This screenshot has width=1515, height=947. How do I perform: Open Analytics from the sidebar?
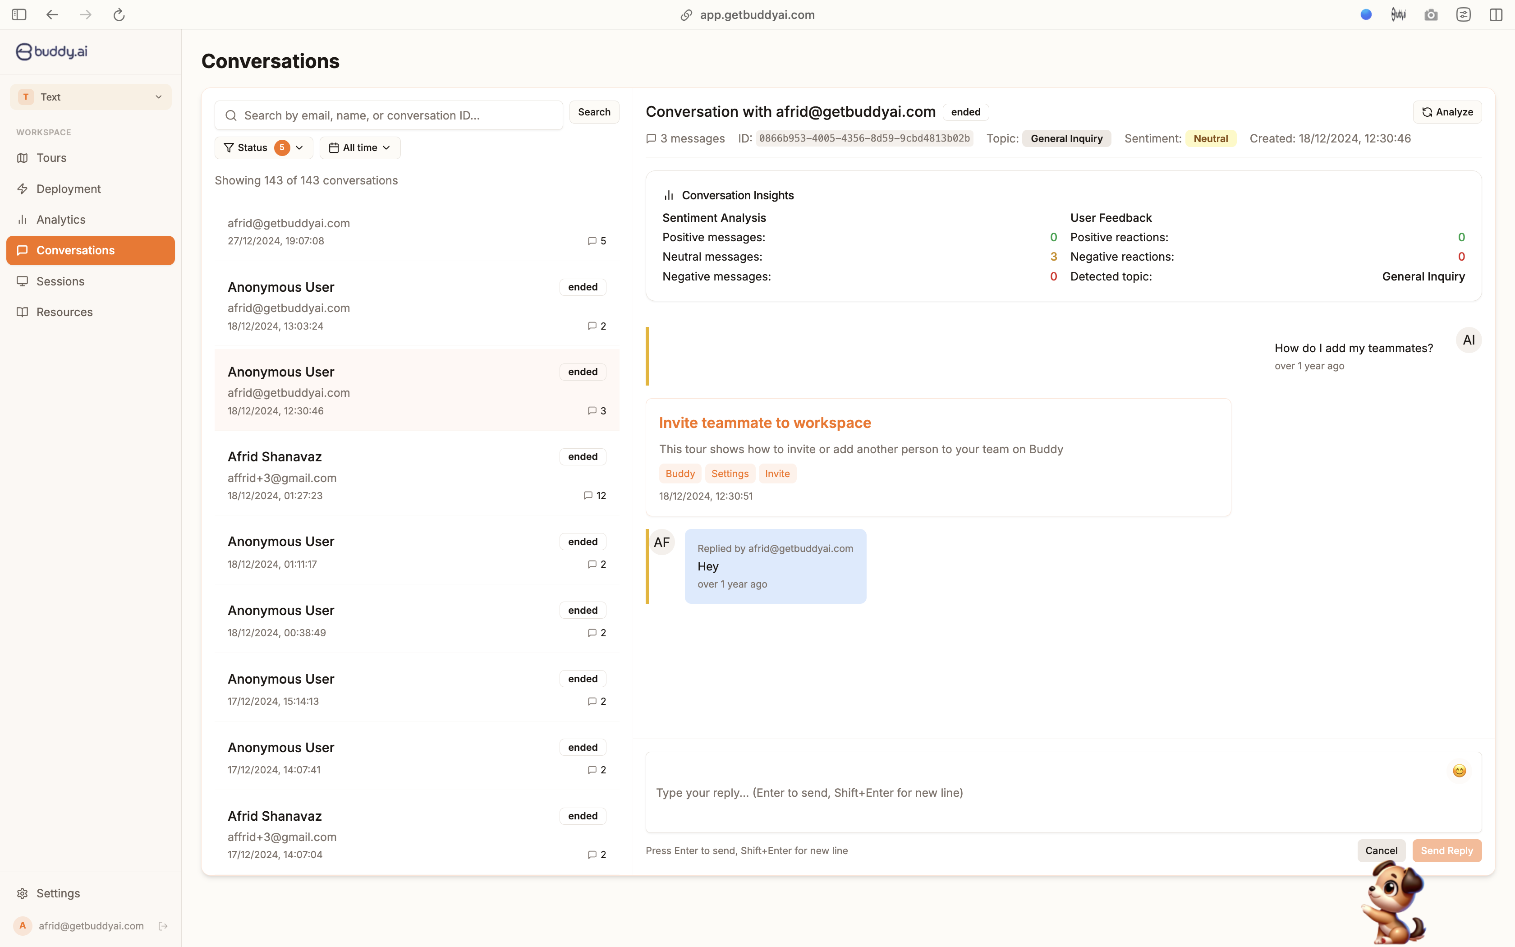(x=91, y=220)
